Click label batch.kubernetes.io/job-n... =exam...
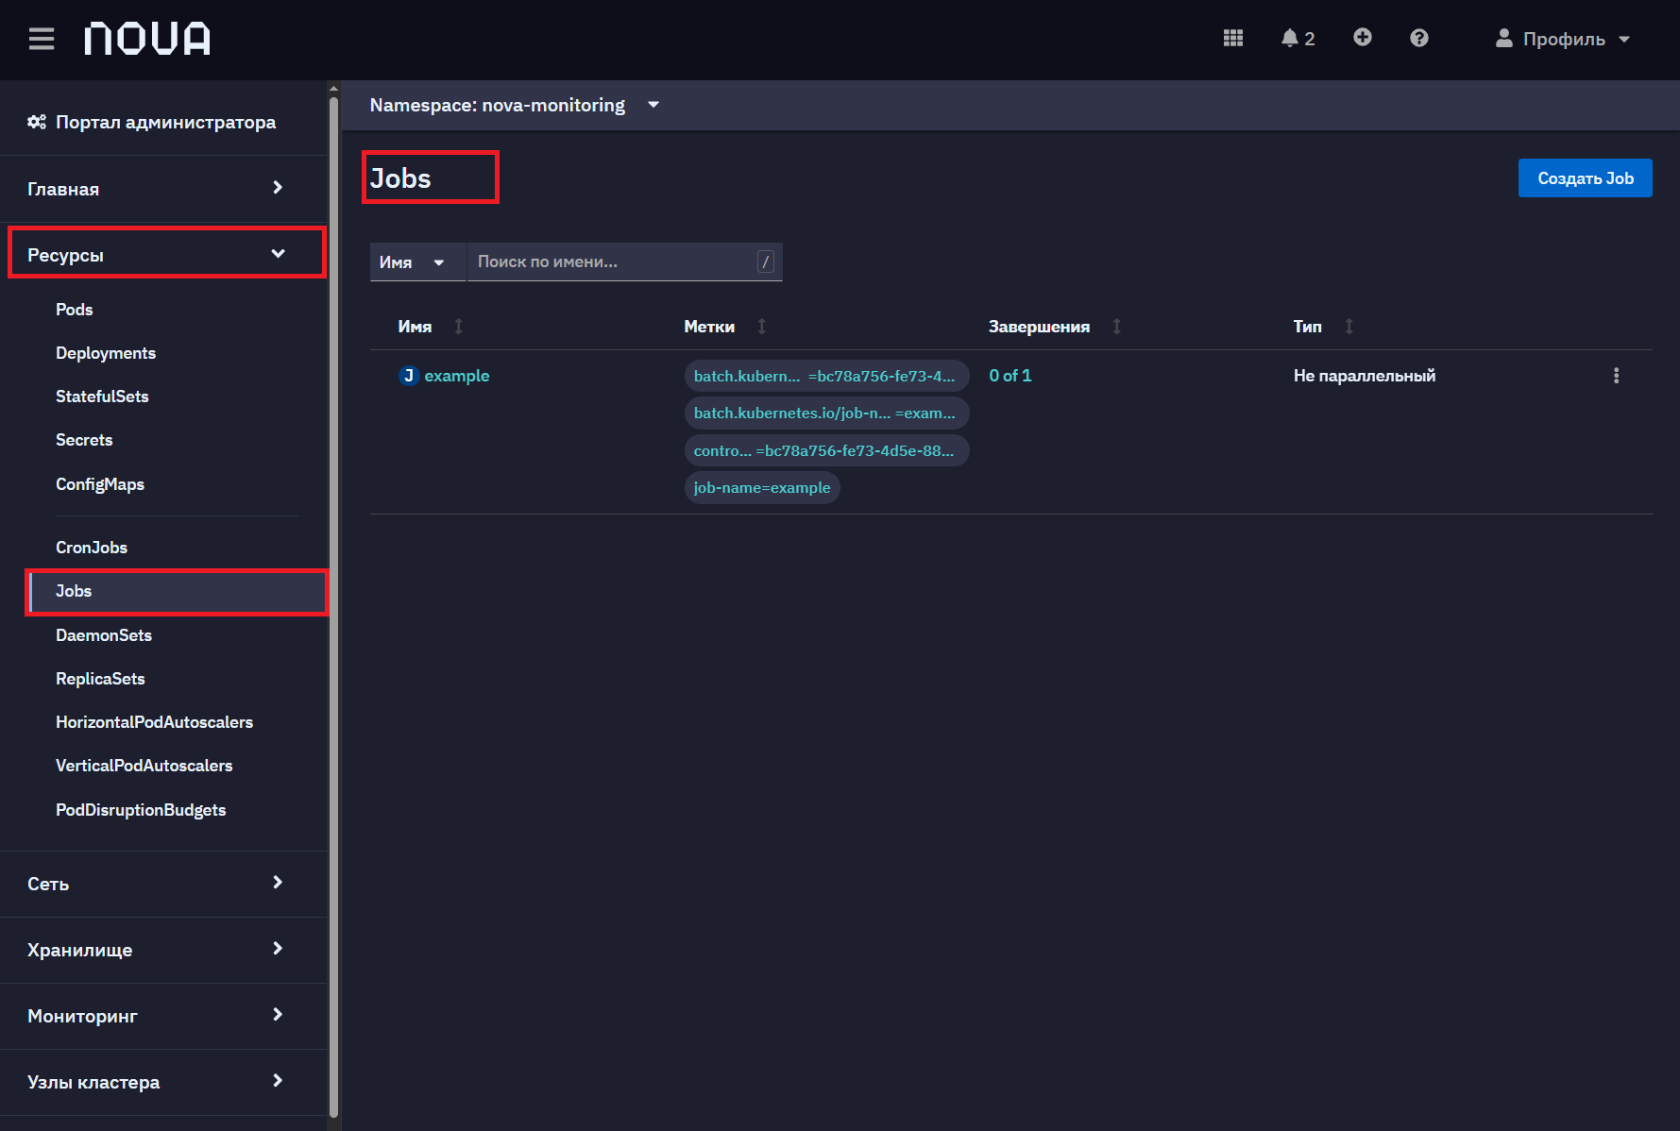This screenshot has width=1680, height=1131. point(826,414)
